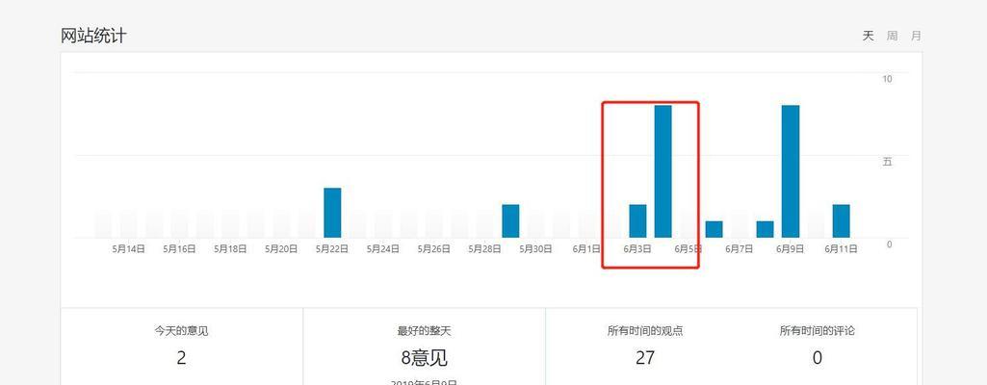This screenshot has height=385, width=987.
Task: Click the all-time views value 27
Action: point(645,358)
